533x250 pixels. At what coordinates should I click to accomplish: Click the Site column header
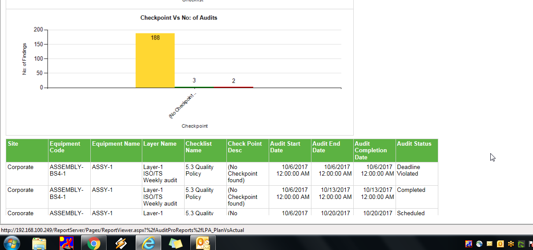(x=27, y=151)
